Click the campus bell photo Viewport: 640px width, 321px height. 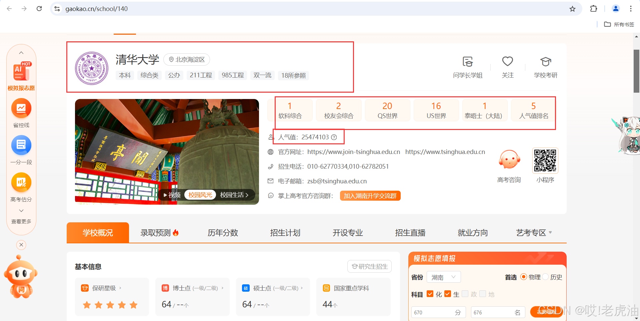click(x=167, y=152)
